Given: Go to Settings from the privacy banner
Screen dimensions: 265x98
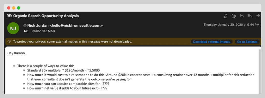Looking at the screenshot, I should pyautogui.click(x=247, y=42).
